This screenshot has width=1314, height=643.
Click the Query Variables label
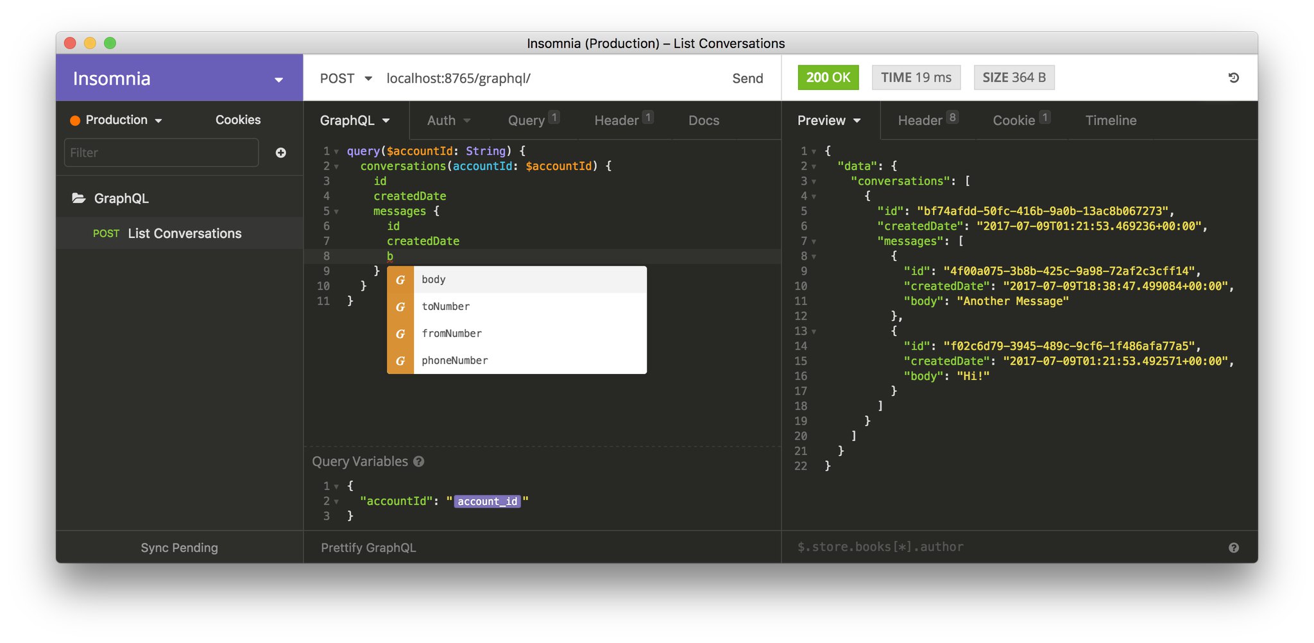(360, 461)
